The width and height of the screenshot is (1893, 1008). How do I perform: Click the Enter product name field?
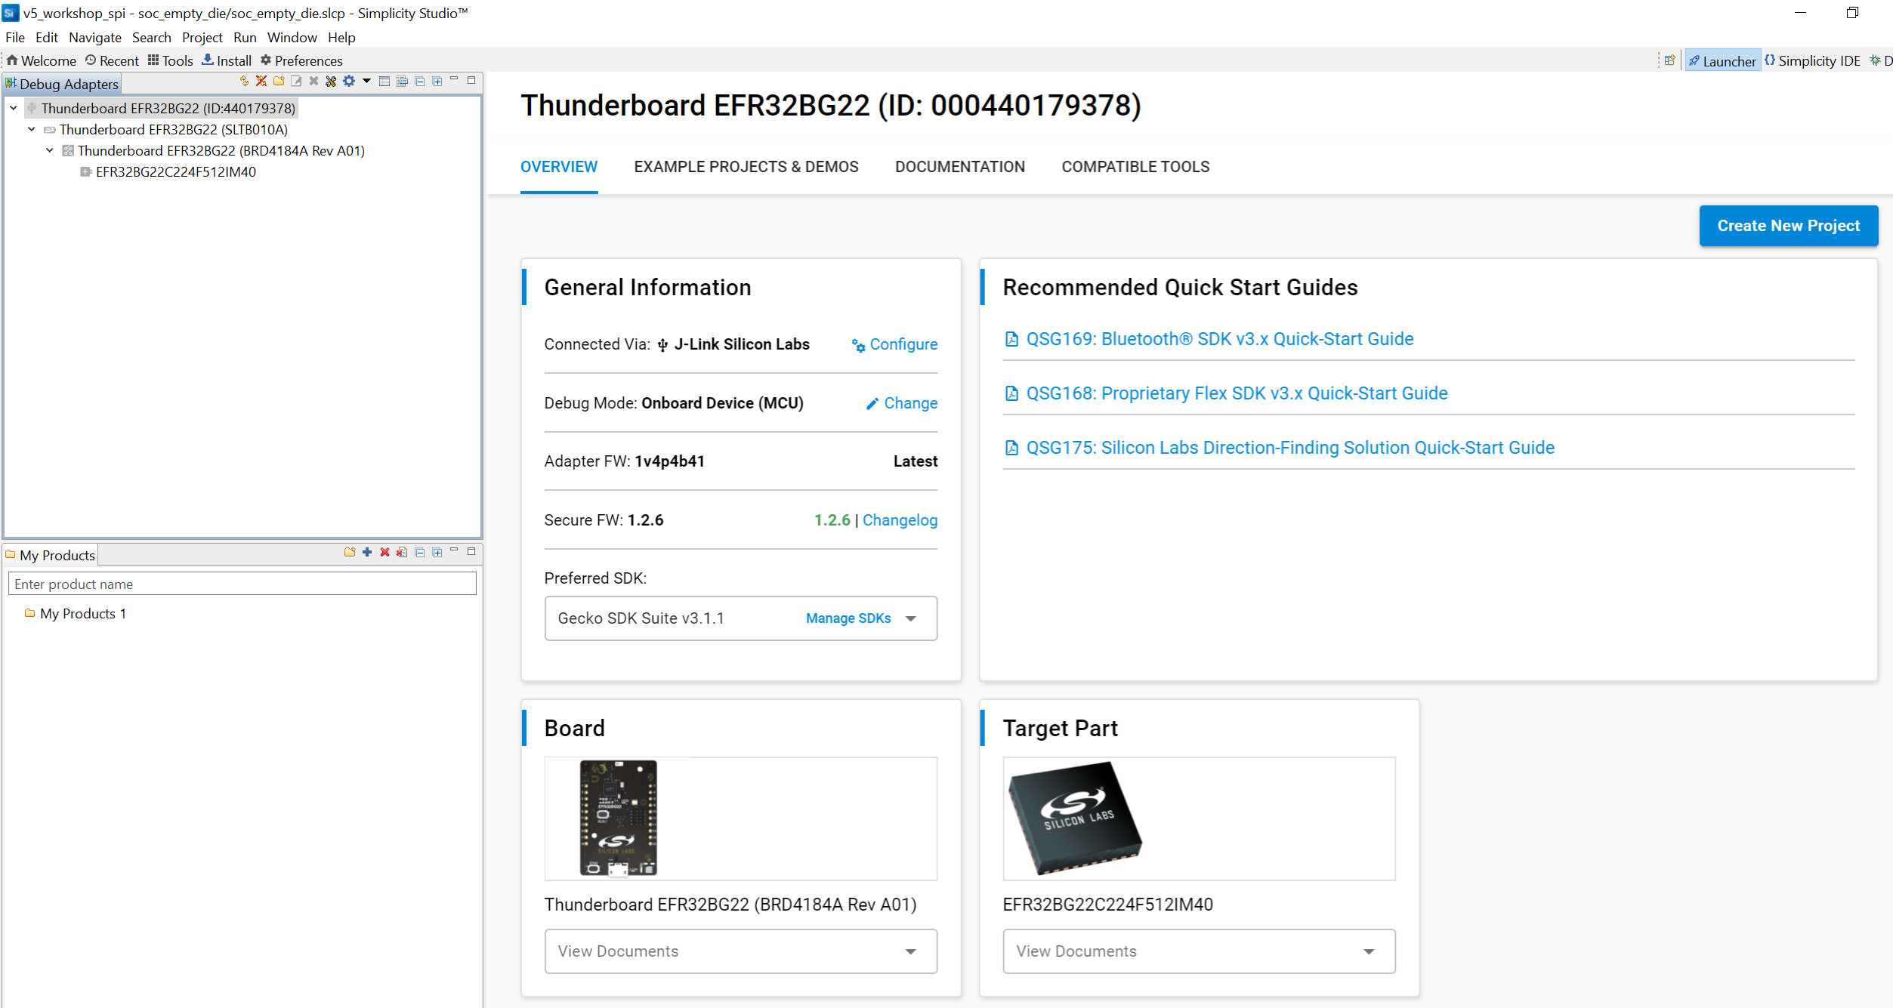pos(242,584)
